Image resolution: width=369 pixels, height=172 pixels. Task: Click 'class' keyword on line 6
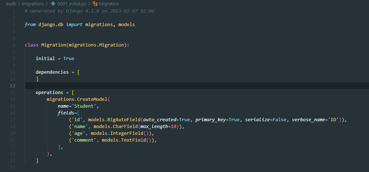pos(31,45)
